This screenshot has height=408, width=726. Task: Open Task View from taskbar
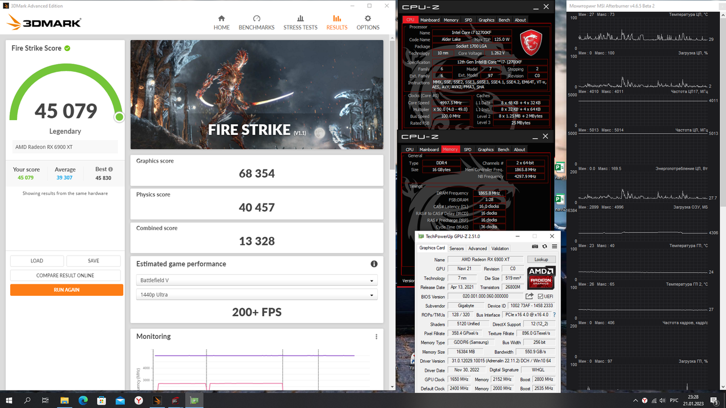46,400
